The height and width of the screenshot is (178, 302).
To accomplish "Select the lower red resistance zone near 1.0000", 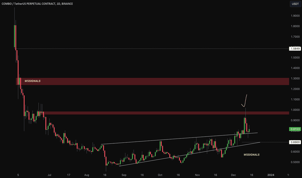I will pyautogui.click(x=166, y=113).
